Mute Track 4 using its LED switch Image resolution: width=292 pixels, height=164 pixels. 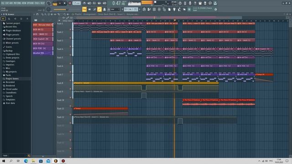tap(70, 55)
